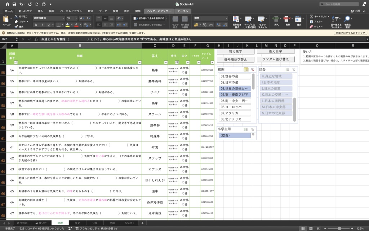Image resolution: width=369 pixels, height=231 pixels.
Task: Clear the 範囲 slicer filter icon
Action: [x=252, y=69]
